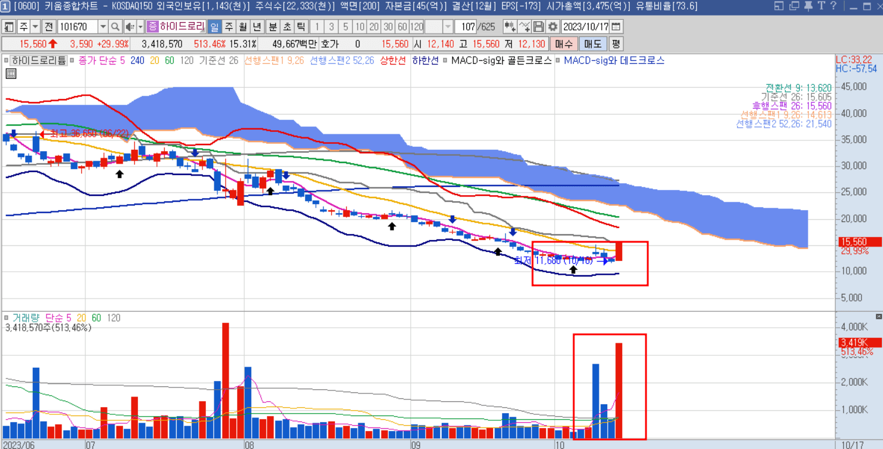883x449 pixels.
Task: Toggle MACD-sig와 데드크로스 checkbox
Action: (558, 60)
